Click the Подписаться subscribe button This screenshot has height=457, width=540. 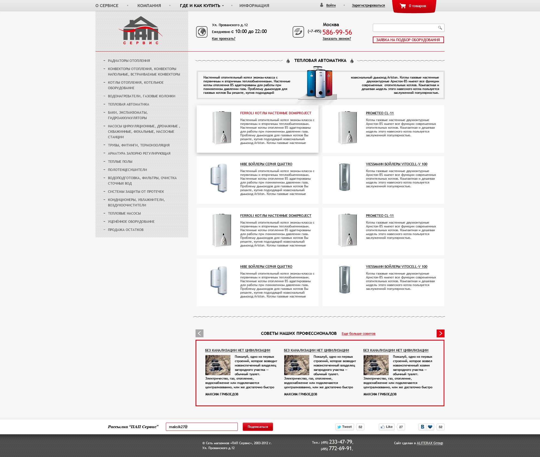[x=258, y=427]
